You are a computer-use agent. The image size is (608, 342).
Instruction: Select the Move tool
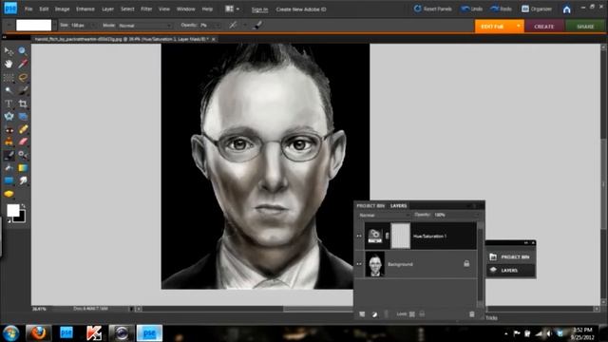pyautogui.click(x=9, y=50)
